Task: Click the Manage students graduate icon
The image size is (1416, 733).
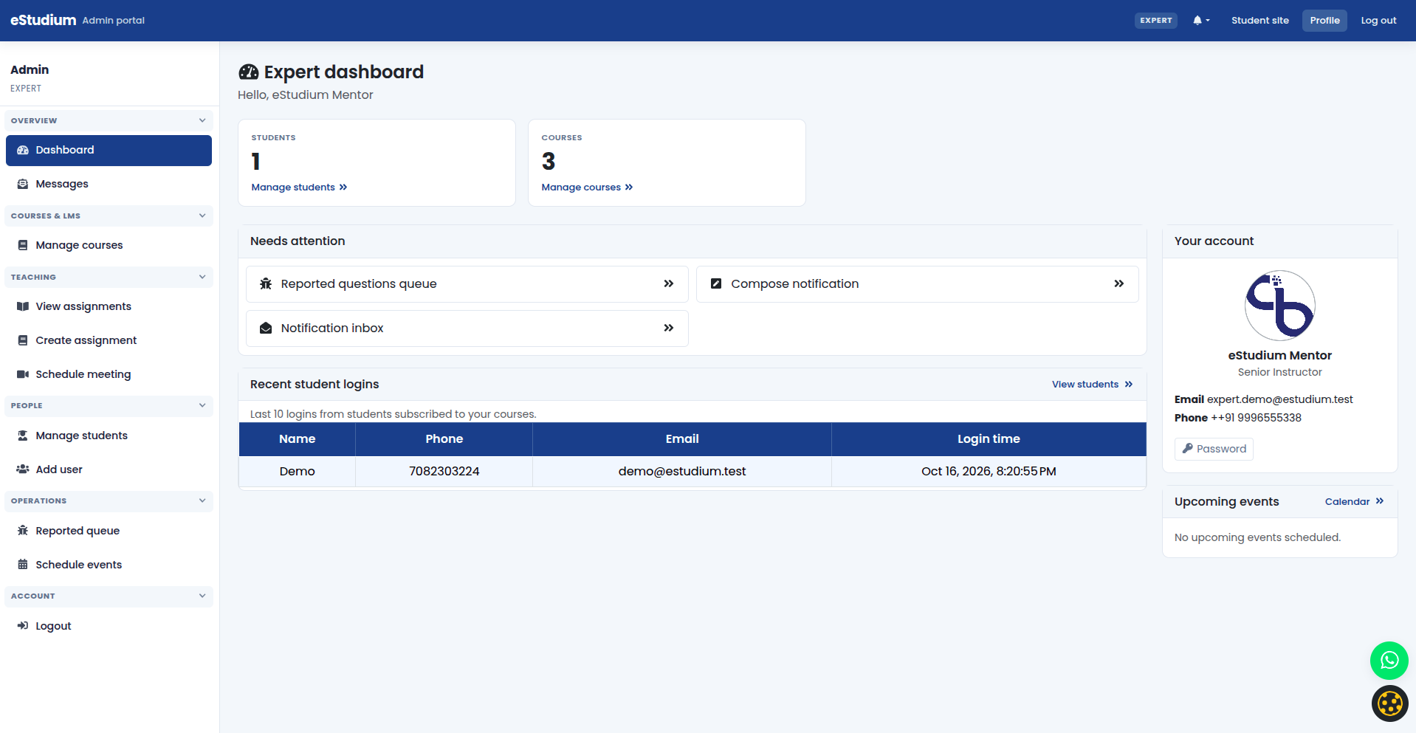Action: (x=23, y=436)
